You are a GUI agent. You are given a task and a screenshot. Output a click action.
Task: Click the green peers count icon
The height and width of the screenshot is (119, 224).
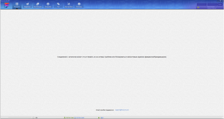pyautogui.click(x=99, y=117)
